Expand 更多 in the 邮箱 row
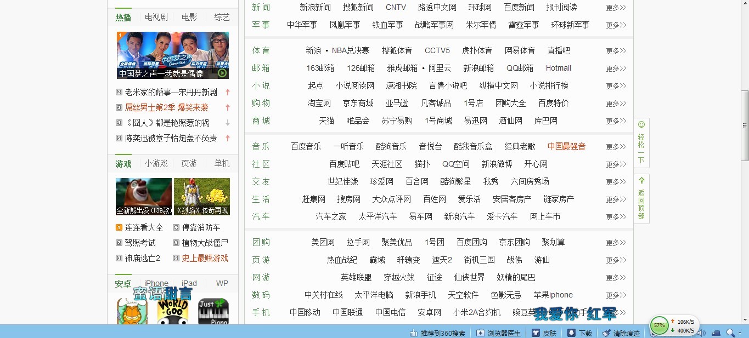749x338 pixels. click(x=616, y=68)
